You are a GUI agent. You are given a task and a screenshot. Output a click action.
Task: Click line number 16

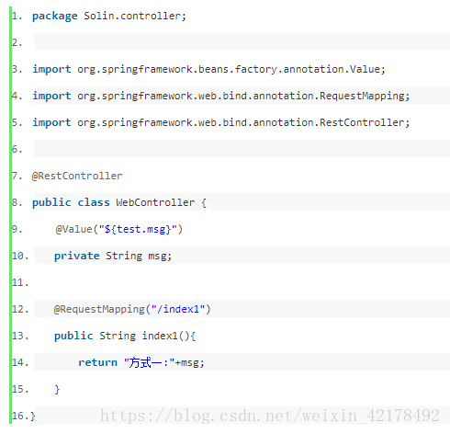pyautogui.click(x=20, y=416)
